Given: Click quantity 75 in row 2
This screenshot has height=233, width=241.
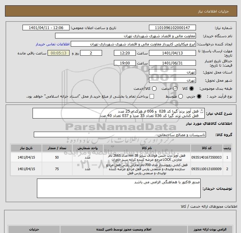Looking at the screenshot, I should point(57,169).
